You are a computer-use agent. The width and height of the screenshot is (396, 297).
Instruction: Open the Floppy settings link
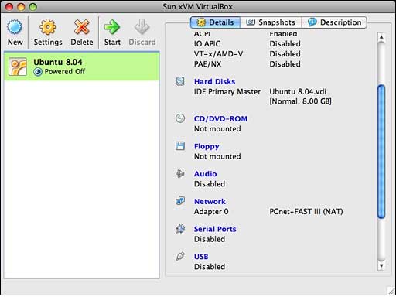207,146
